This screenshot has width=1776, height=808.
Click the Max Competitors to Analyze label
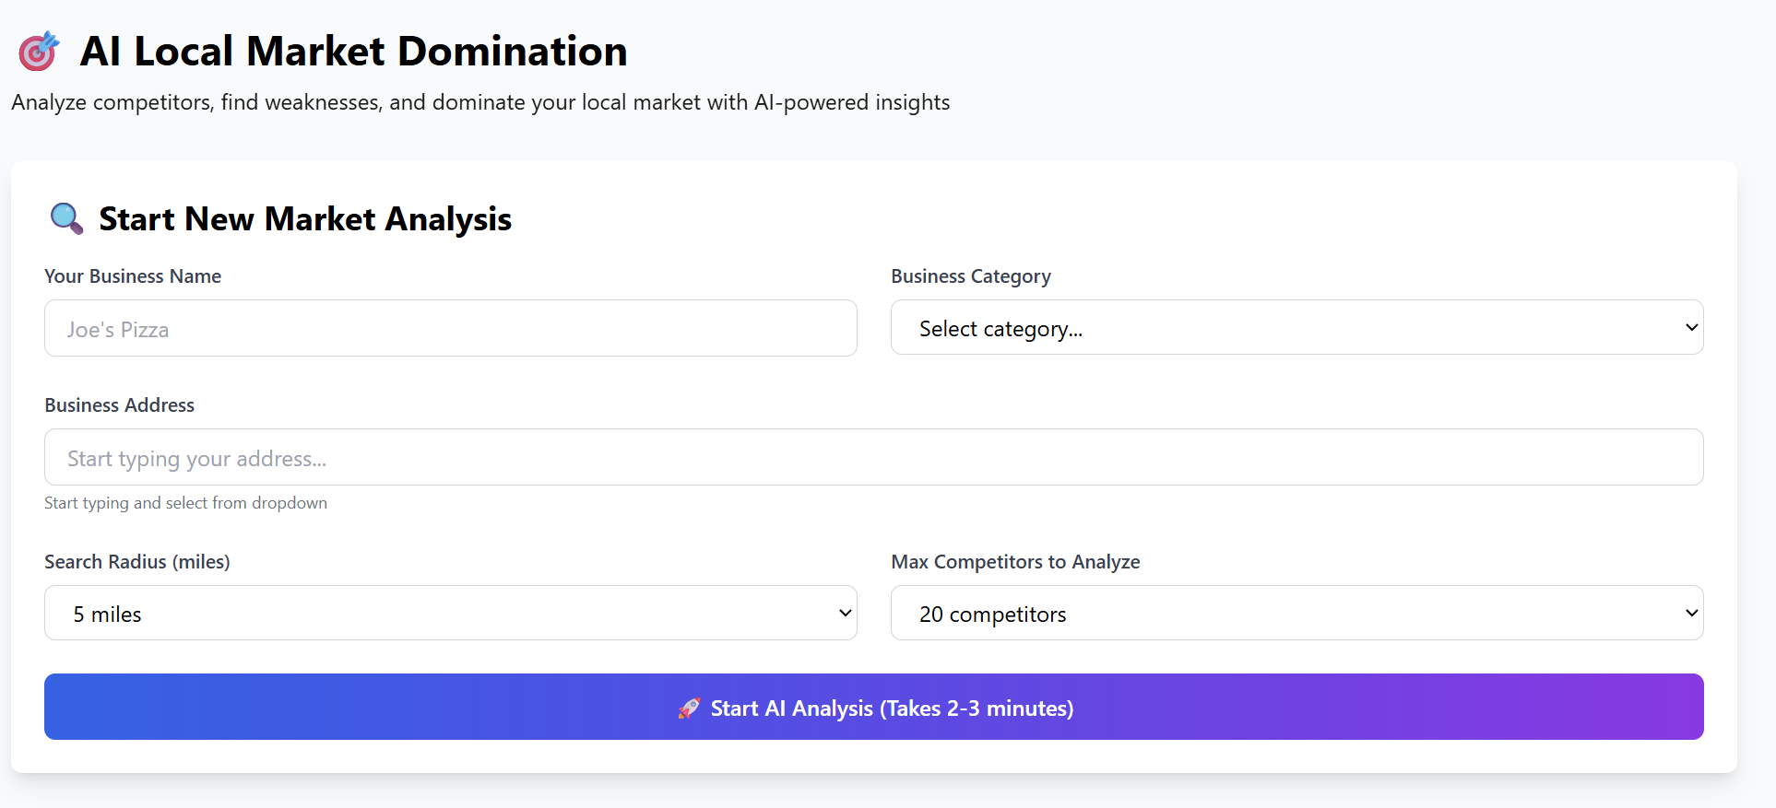1015,562
